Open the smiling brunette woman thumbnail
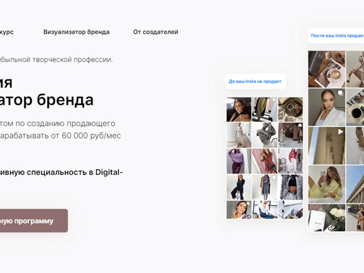Screen dimensions: 364x273 pyautogui.click(x=239, y=210)
